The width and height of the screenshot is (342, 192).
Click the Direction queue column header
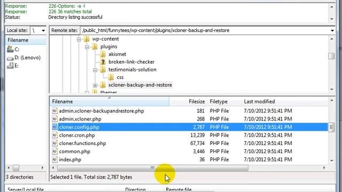pyautogui.click(x=135, y=190)
